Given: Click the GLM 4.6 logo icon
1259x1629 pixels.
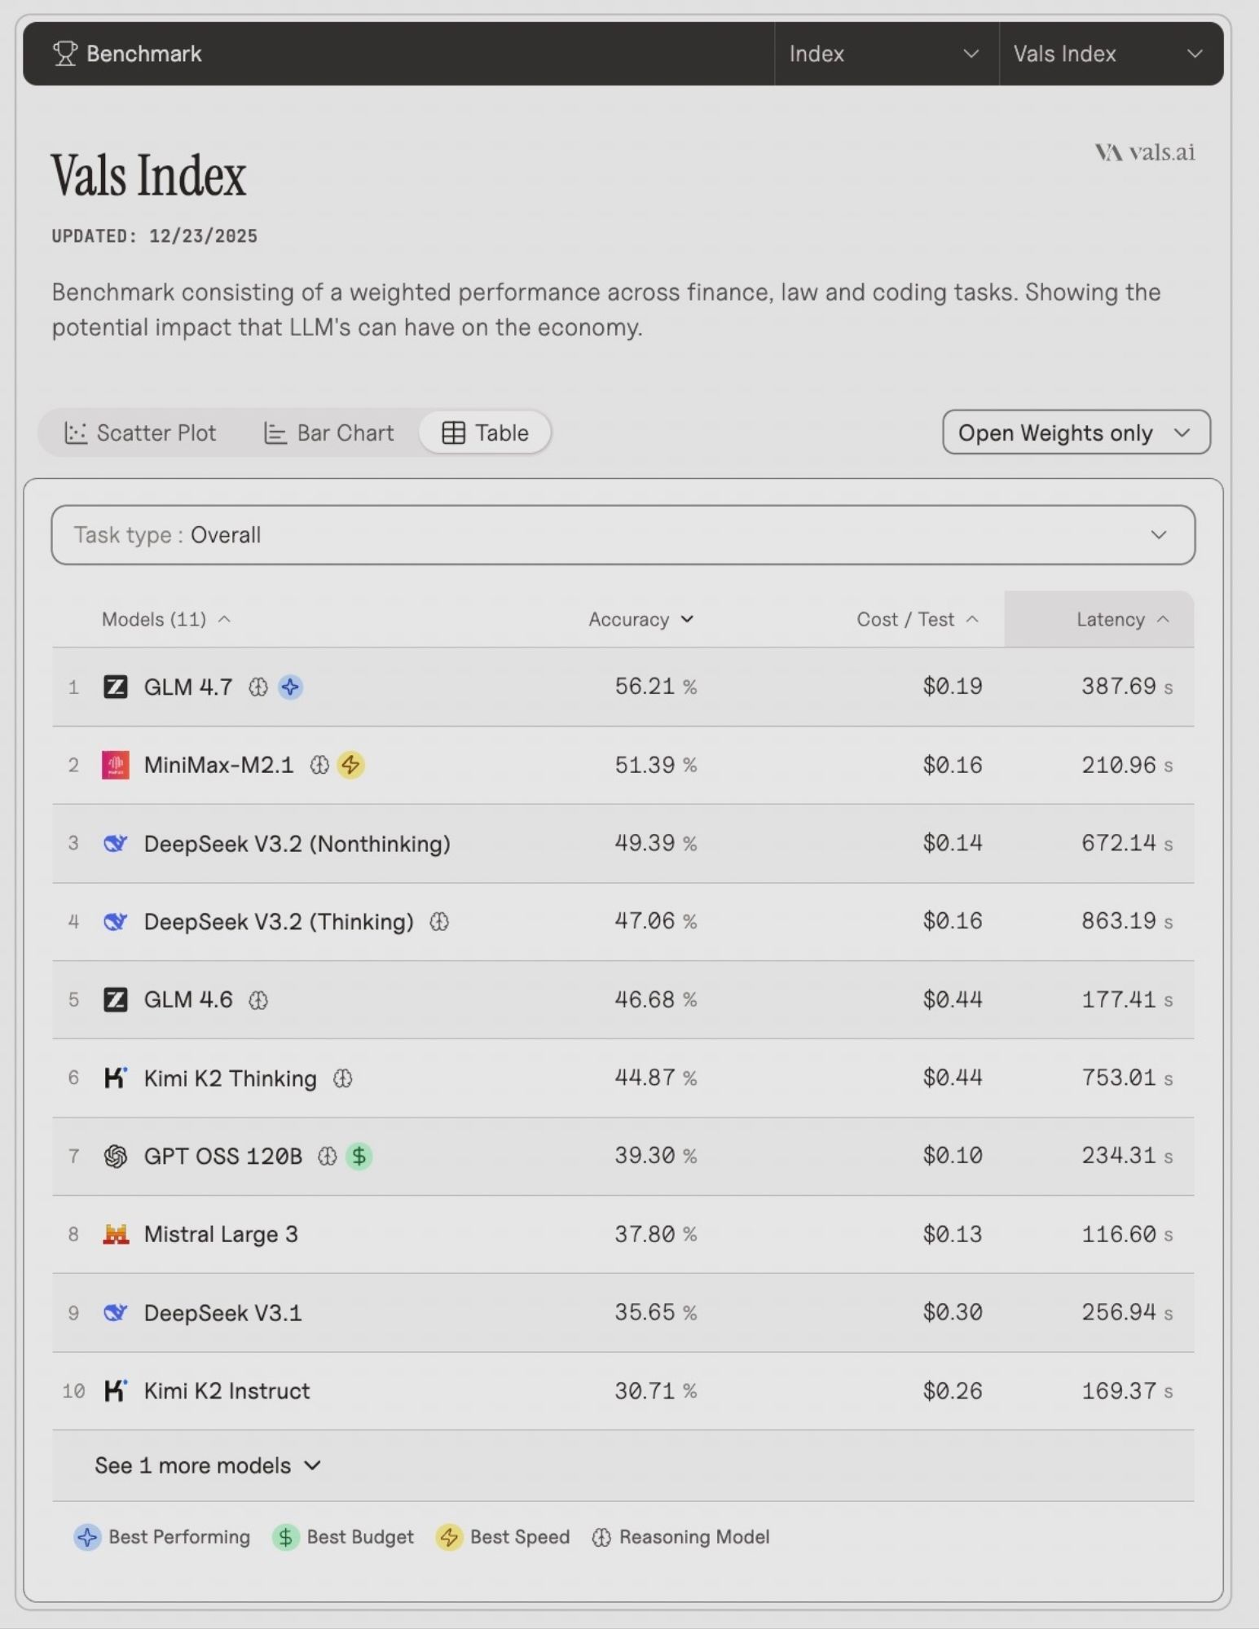Looking at the screenshot, I should tap(116, 999).
